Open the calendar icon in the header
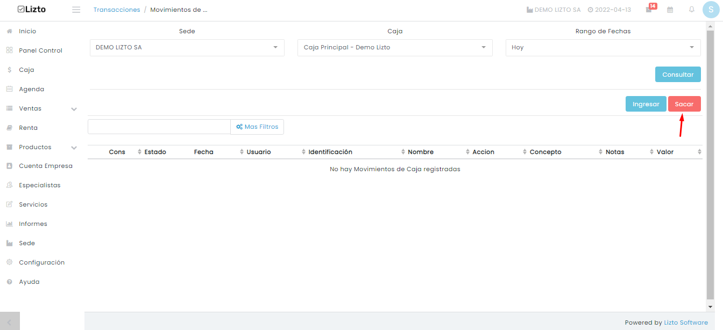Viewport: 723px width, 330px height. tap(670, 10)
